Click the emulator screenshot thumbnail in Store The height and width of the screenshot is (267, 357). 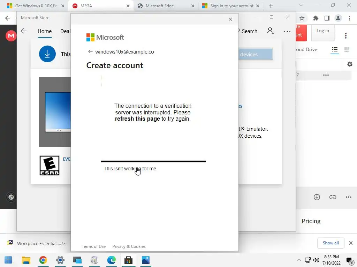tap(55, 112)
